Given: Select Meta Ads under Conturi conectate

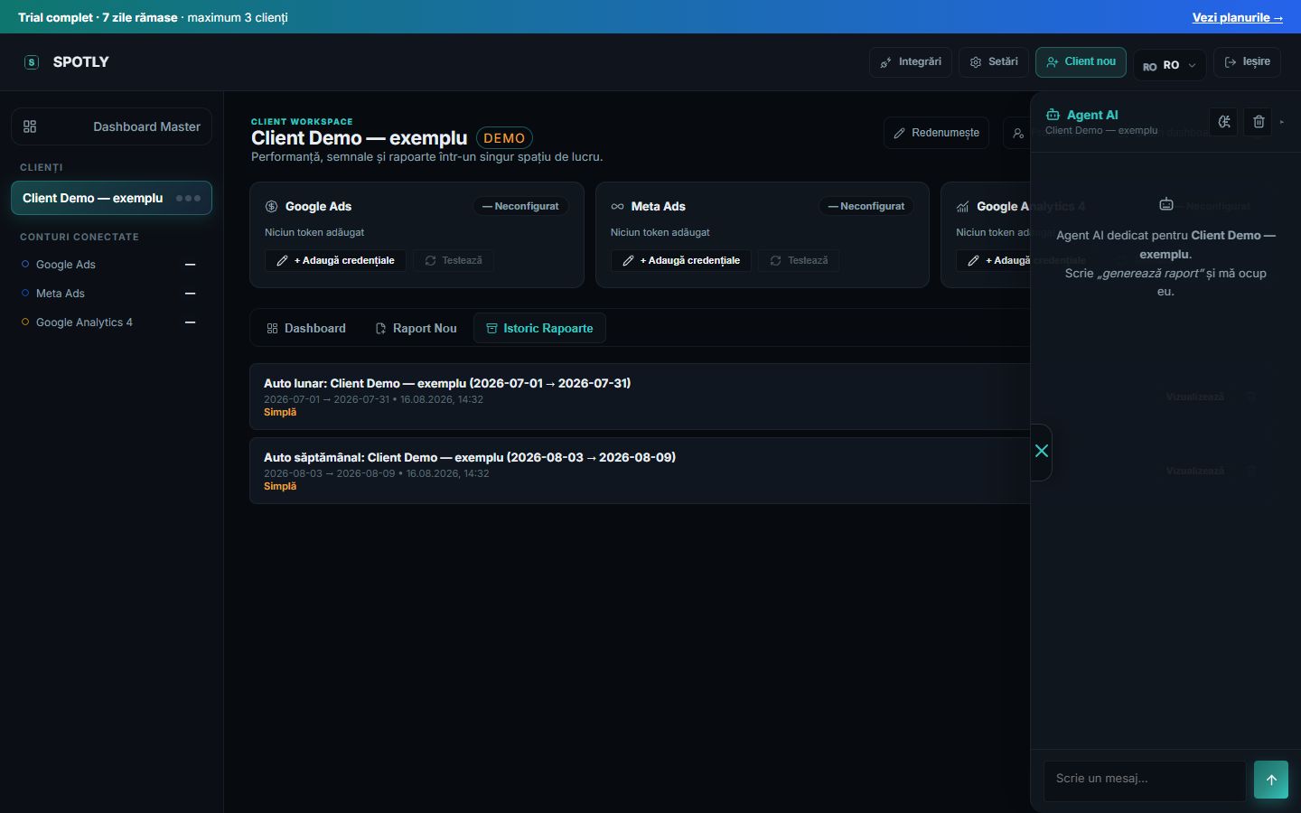Looking at the screenshot, I should (60, 294).
